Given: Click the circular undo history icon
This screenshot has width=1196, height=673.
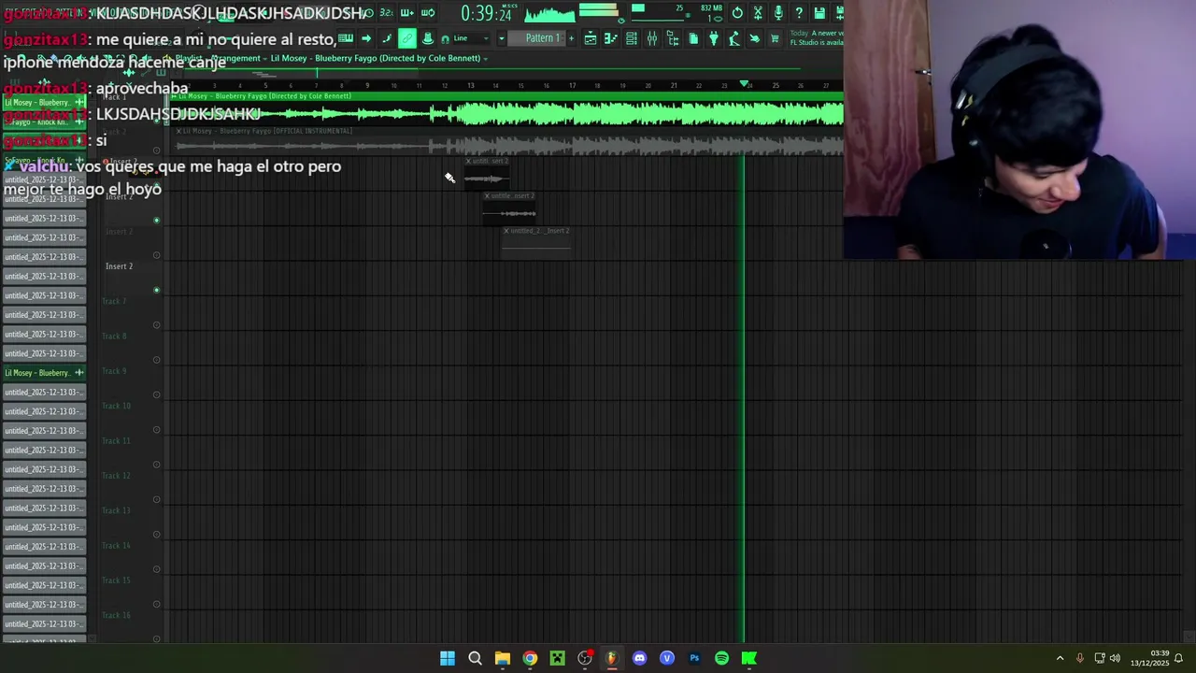Looking at the screenshot, I should pyautogui.click(x=737, y=13).
